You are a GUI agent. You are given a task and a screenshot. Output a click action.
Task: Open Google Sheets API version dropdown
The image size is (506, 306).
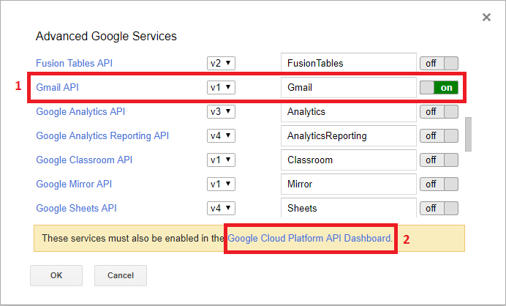221,209
